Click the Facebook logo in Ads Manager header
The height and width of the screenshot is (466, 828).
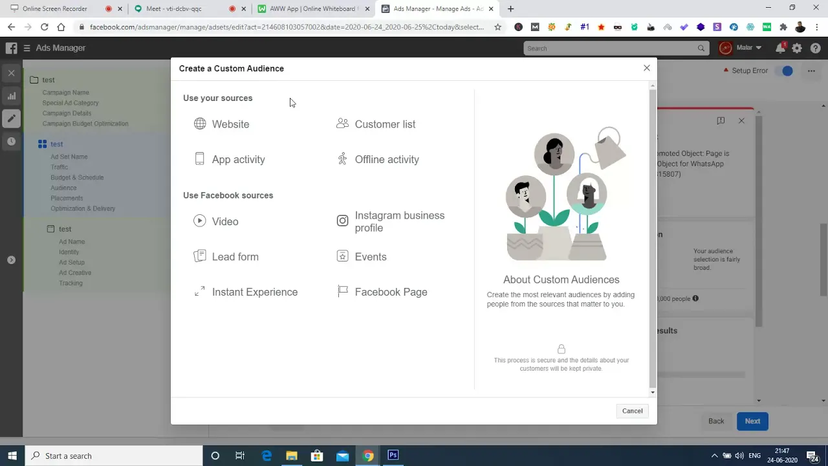11,48
